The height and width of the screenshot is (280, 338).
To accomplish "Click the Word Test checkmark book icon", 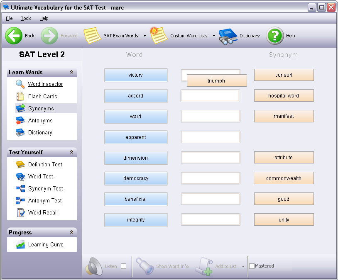I will [20, 177].
